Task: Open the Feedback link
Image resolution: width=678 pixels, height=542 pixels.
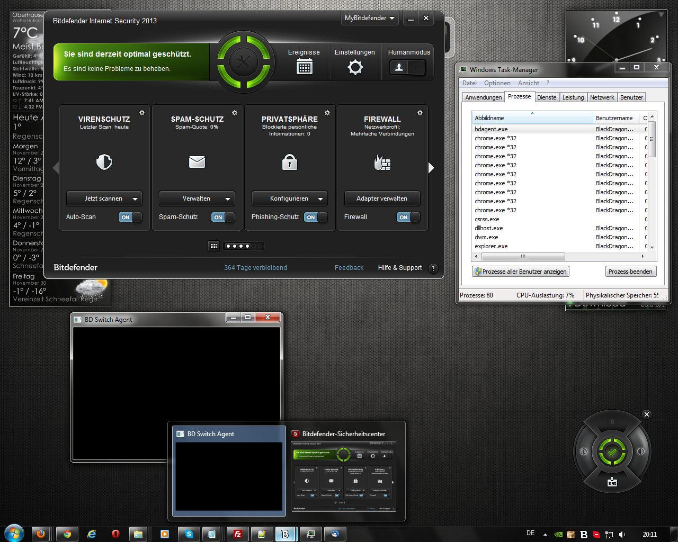Action: pos(349,268)
